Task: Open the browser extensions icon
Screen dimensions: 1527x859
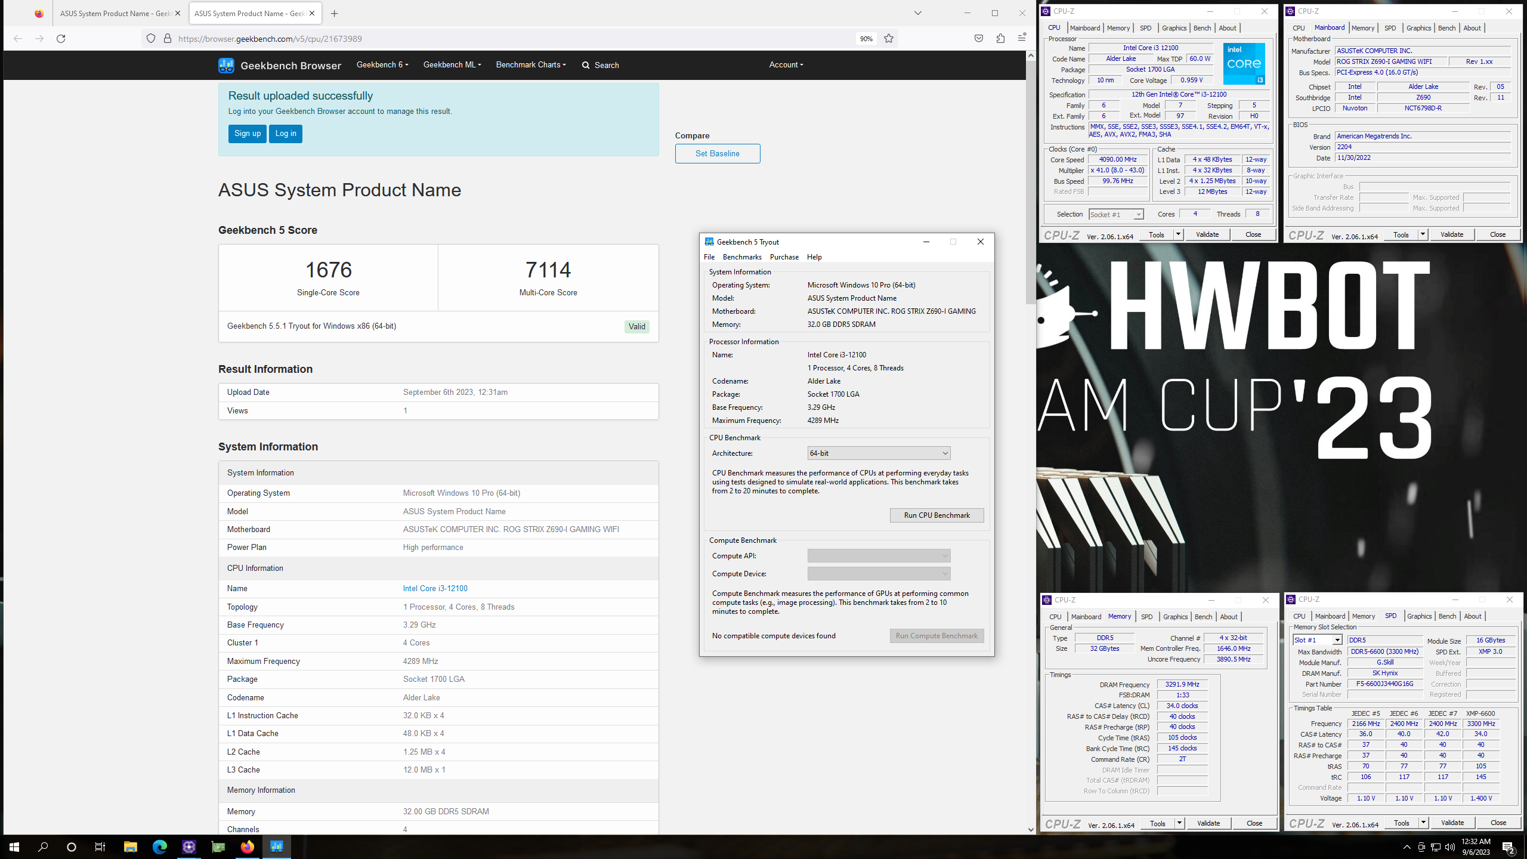Action: point(1000,39)
